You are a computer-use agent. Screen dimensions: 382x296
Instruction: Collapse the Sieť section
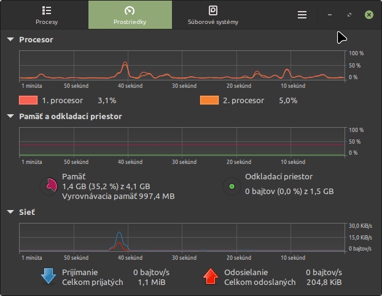coord(10,212)
